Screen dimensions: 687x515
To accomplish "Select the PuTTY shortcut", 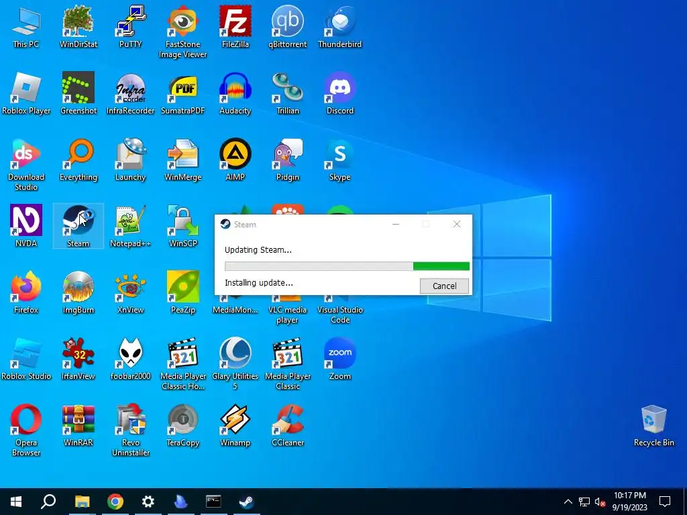I will click(131, 27).
